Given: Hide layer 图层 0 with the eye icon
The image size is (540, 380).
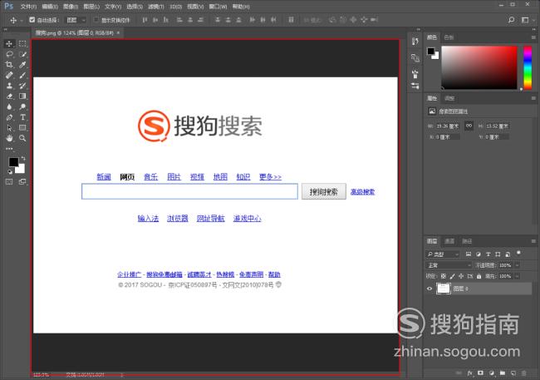Looking at the screenshot, I should tap(430, 289).
